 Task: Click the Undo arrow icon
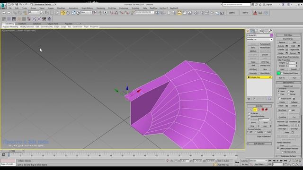click(x=4, y=13)
